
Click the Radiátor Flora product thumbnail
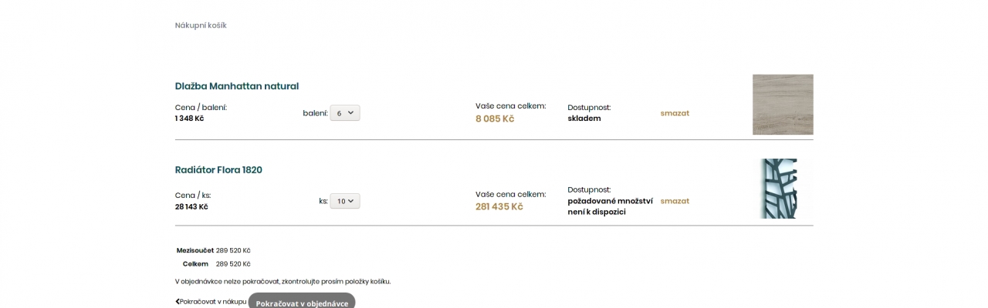(778, 189)
